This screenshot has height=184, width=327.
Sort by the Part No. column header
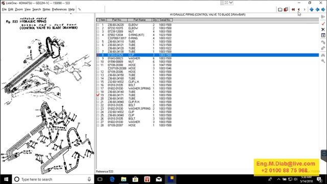pyautogui.click(x=117, y=20)
